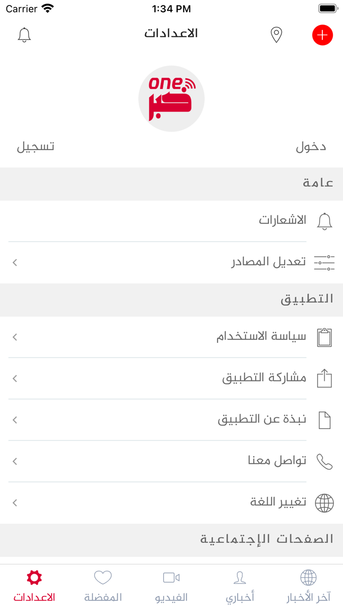Tap the red plus button
Image resolution: width=343 pixels, height=610 pixels.
click(322, 35)
